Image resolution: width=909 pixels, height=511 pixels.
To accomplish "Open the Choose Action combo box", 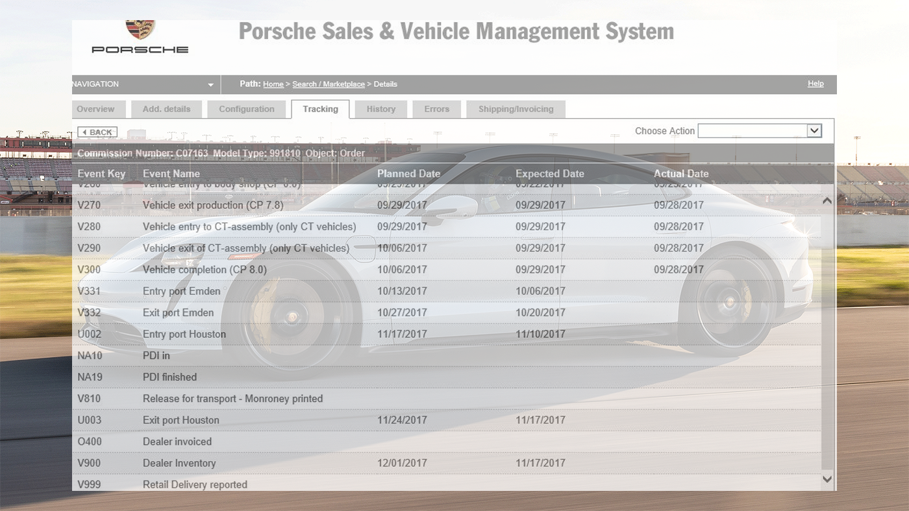I will coord(760,131).
